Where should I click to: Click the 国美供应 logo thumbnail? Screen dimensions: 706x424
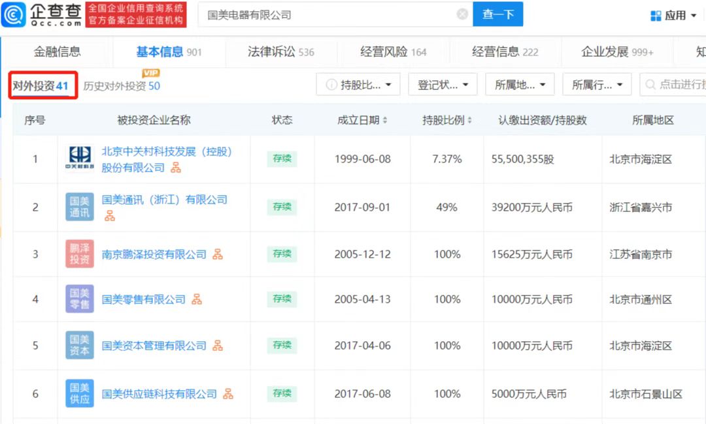pyautogui.click(x=80, y=393)
